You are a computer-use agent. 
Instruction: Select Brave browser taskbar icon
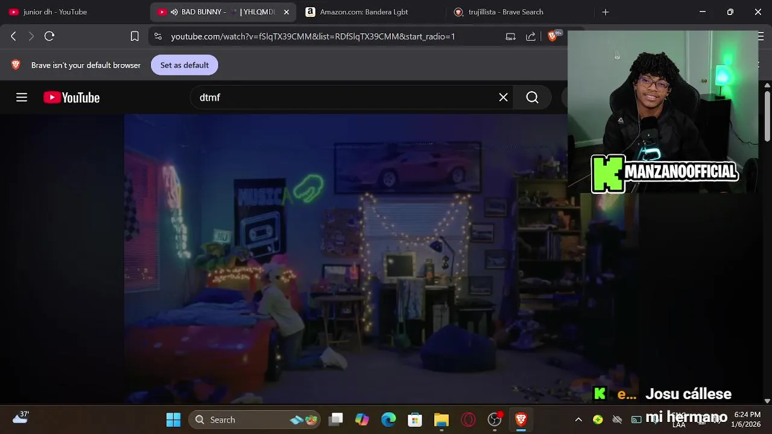coord(521,420)
